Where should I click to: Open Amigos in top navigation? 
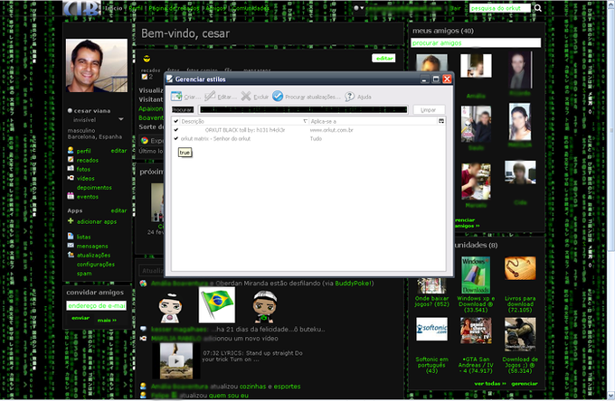point(215,8)
